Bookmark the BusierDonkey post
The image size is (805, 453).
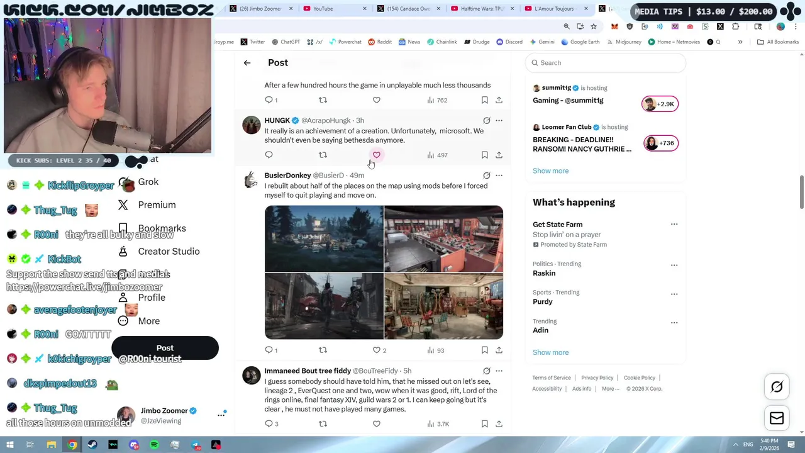tap(484, 350)
